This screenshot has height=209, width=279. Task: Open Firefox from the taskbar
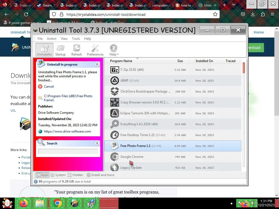point(24,203)
